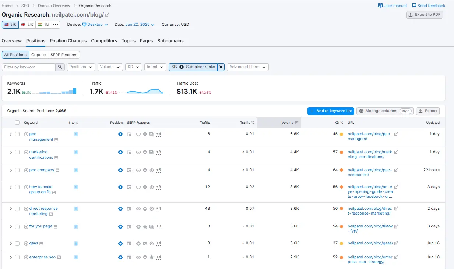Switch to the Position Changes tab
The image size is (454, 269).
pos(68,41)
